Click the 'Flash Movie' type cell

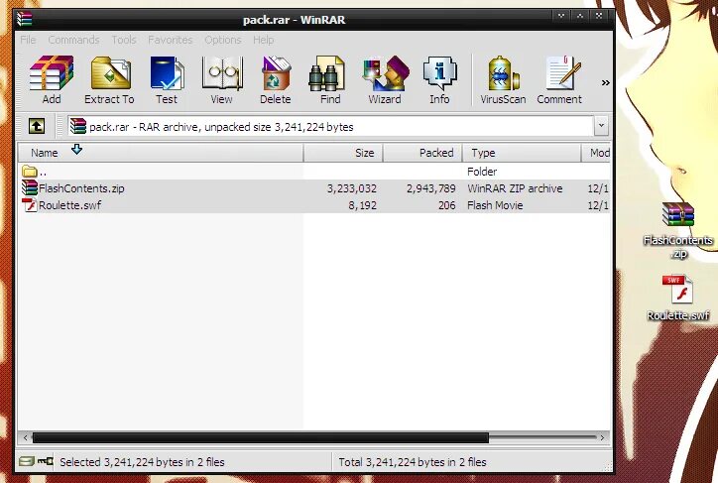tap(495, 205)
